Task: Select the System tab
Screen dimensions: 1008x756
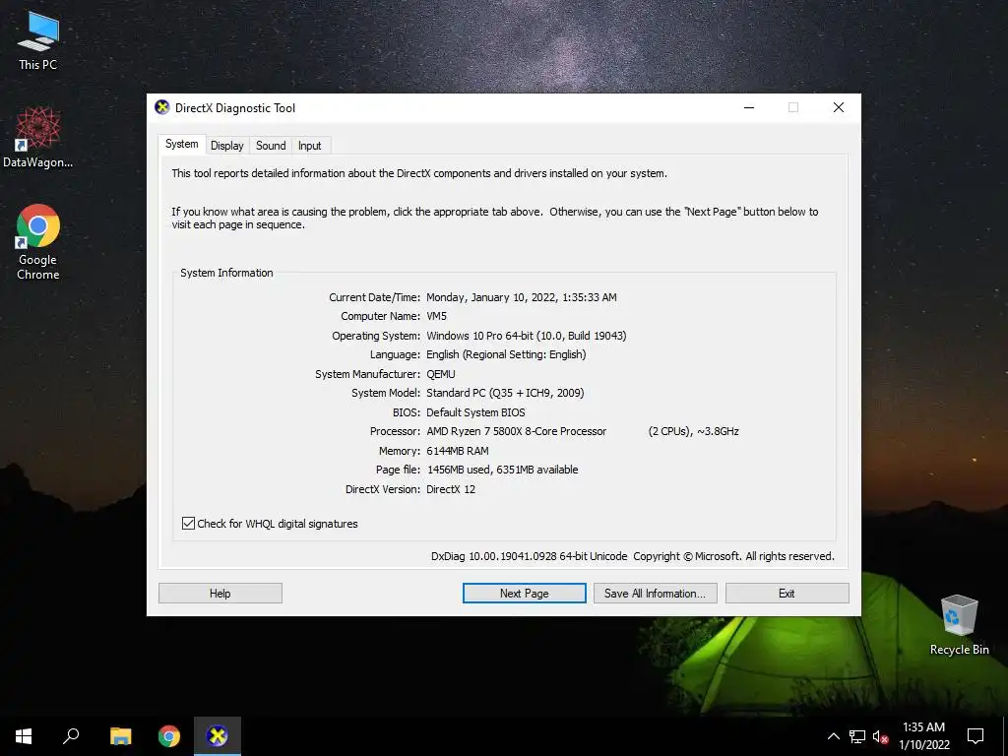Action: [182, 144]
